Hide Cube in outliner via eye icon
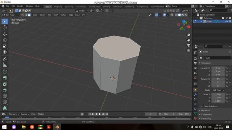Image resolution: width=232 pixels, height=130 pixels. pos(226,22)
